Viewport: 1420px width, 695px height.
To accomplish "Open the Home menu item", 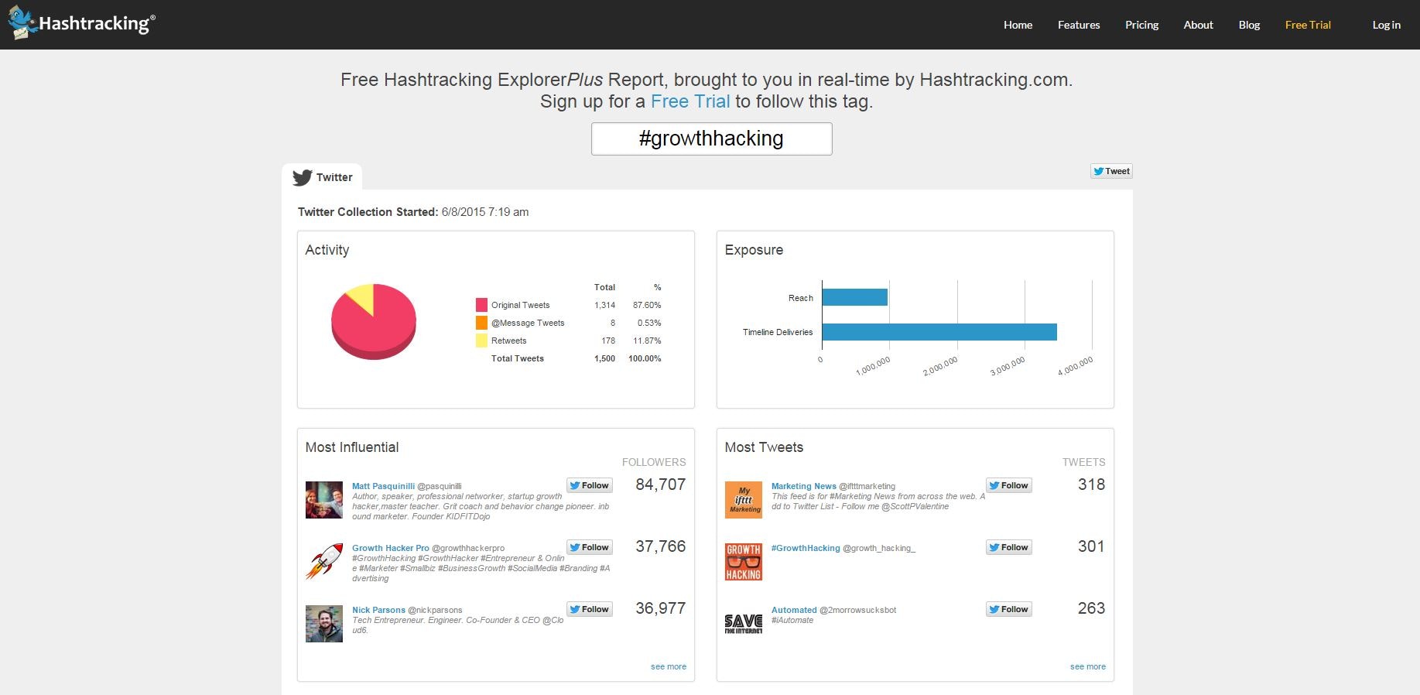I will tap(1018, 25).
